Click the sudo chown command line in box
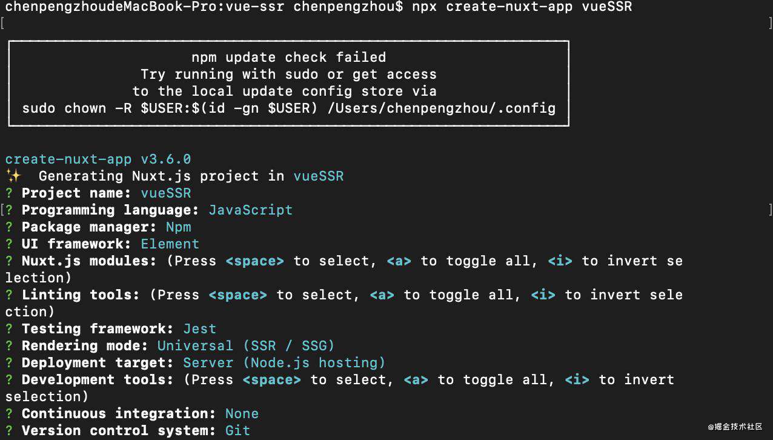Viewport: 773px width, 440px height. coord(289,108)
